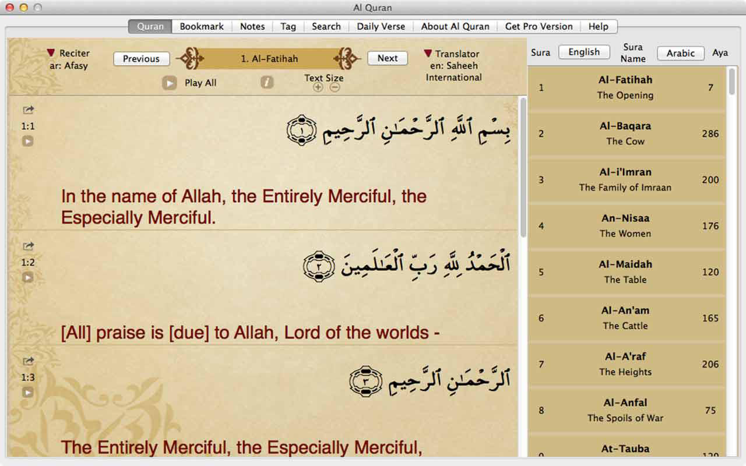This screenshot has height=466, width=746.
Task: Share verse 1:2 using share icon
Action: [x=28, y=246]
